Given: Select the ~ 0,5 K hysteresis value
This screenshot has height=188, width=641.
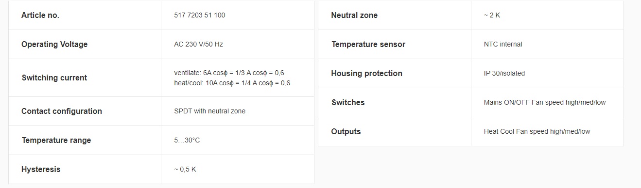Looking at the screenshot, I should point(185,169).
